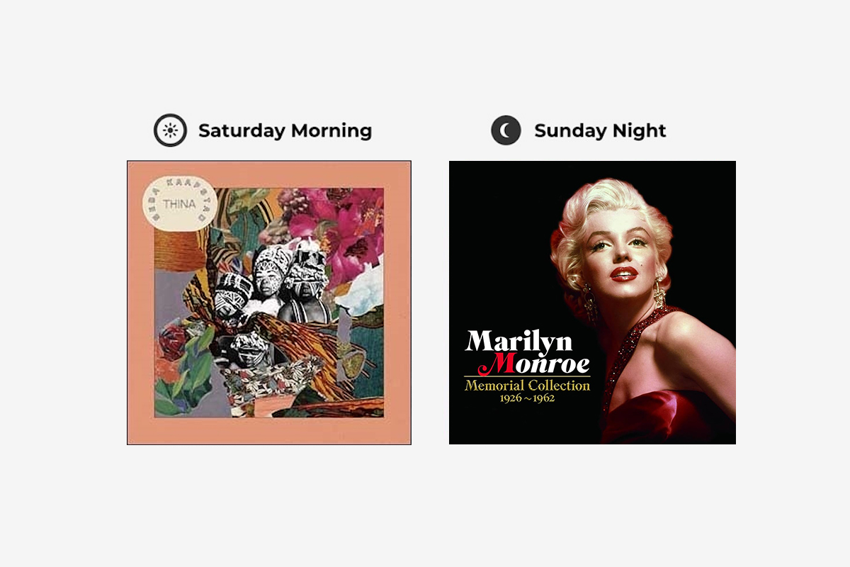The height and width of the screenshot is (567, 850).
Task: Click the sun icon beside Saturday Morning
Action: 170,130
